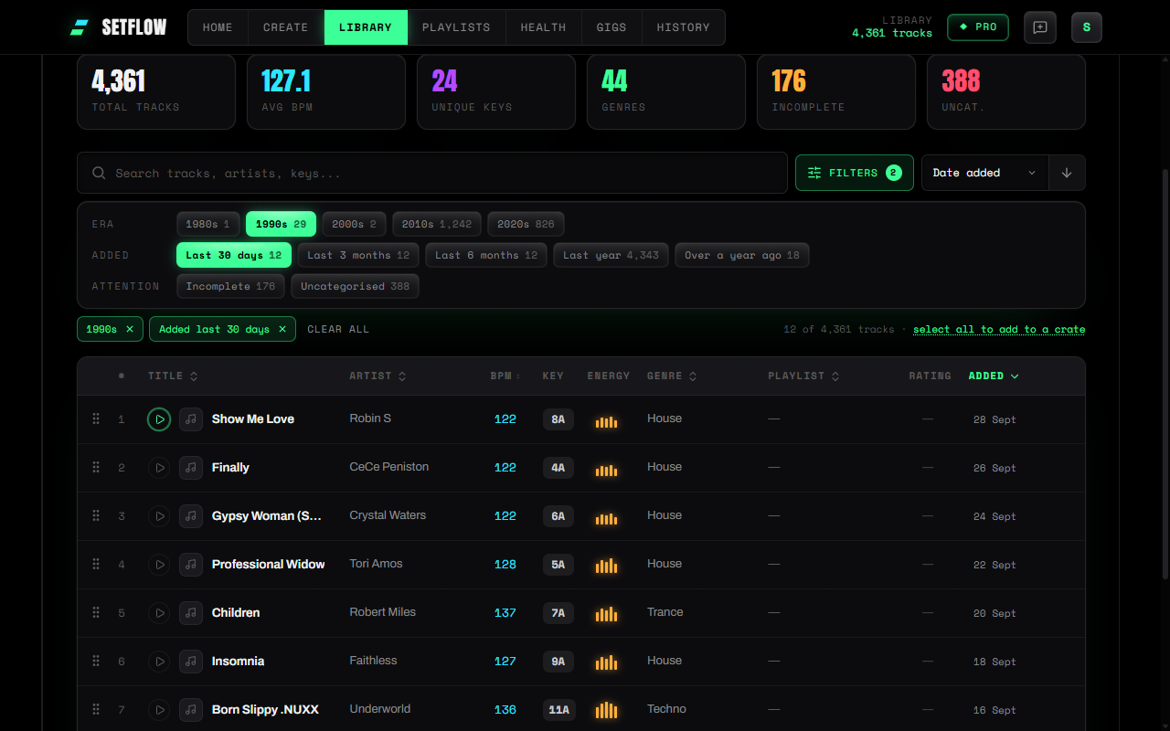1170x731 pixels.
Task: Toggle the Last 30 days filter chip
Action: click(x=234, y=255)
